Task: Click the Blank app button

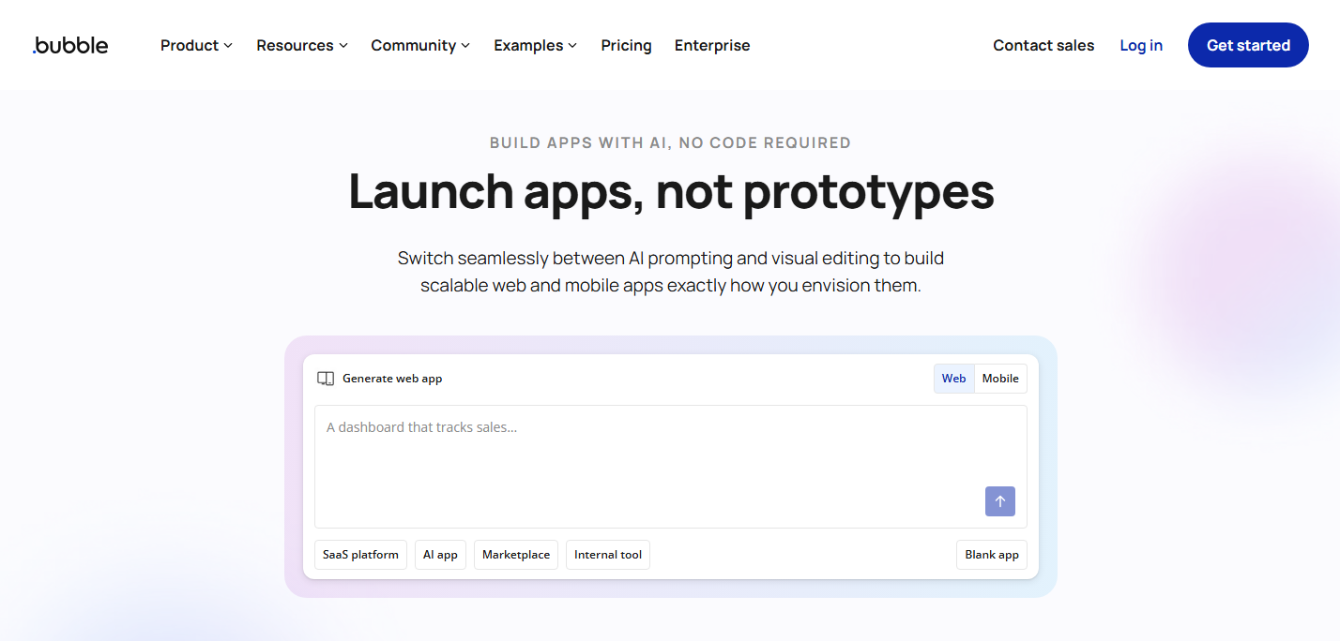Action: point(992,555)
